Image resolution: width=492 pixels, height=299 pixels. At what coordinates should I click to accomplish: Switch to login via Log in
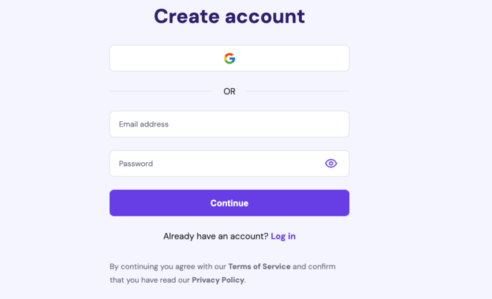point(283,236)
